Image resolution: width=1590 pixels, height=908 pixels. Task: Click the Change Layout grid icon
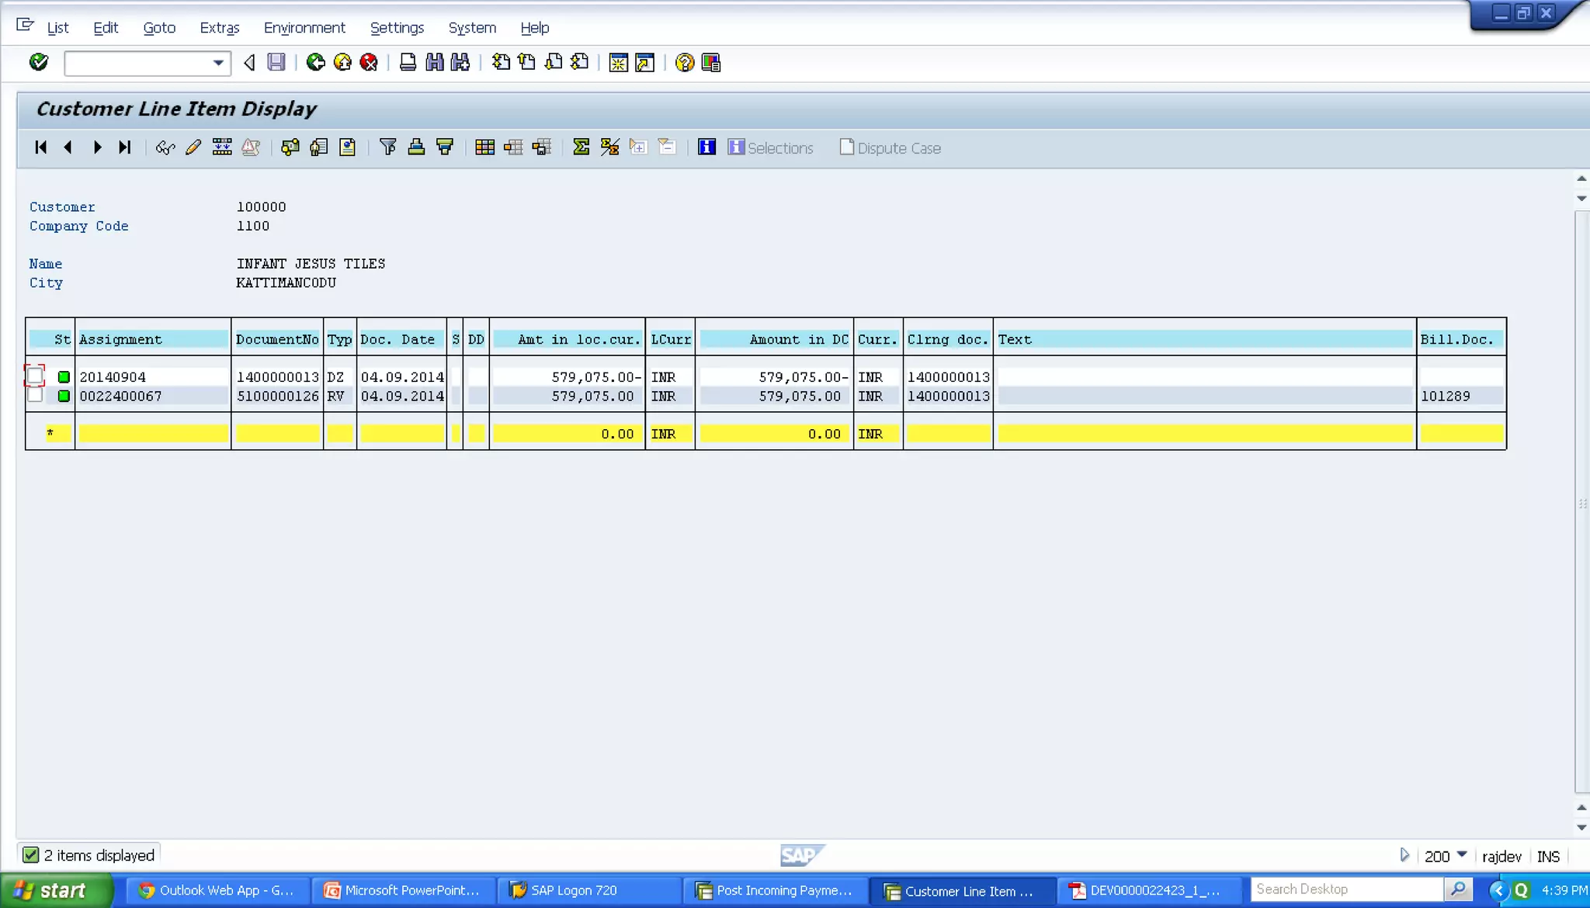(484, 147)
